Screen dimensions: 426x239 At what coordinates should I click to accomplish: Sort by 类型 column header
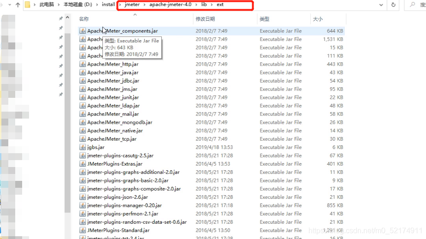point(264,19)
